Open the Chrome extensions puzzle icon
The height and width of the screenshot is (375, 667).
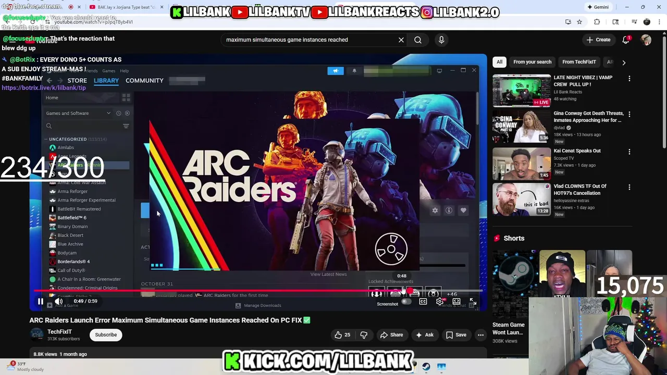[x=597, y=22]
